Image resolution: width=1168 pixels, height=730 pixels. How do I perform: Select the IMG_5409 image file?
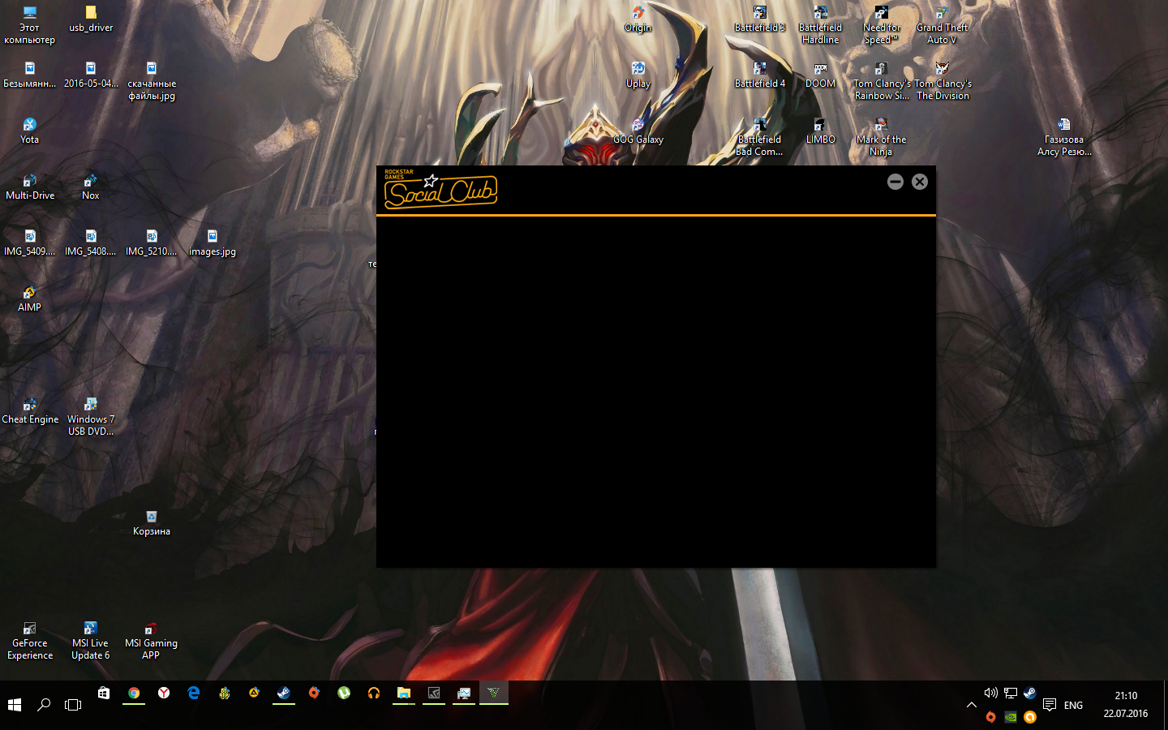(x=30, y=243)
